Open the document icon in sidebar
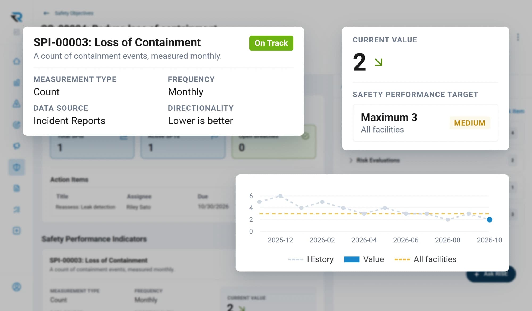Image resolution: width=532 pixels, height=311 pixels. point(16,188)
